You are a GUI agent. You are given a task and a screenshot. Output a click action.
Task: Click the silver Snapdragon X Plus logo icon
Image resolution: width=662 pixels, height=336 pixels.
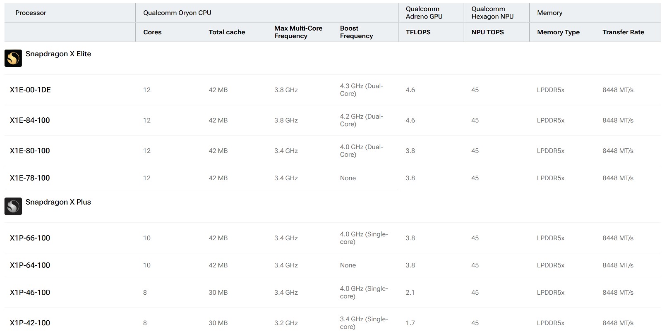coord(13,206)
